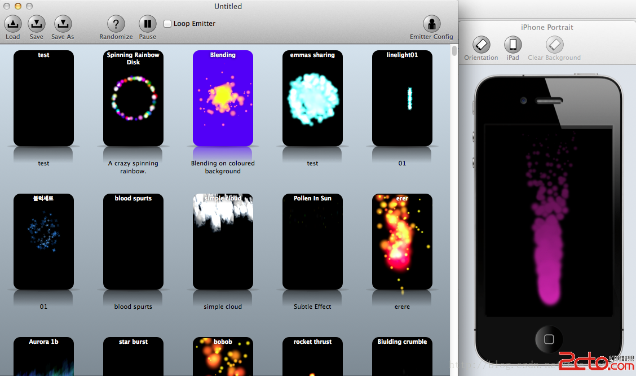This screenshot has height=376, width=636.
Task: Click the Save As toolbar icon
Action: click(63, 24)
